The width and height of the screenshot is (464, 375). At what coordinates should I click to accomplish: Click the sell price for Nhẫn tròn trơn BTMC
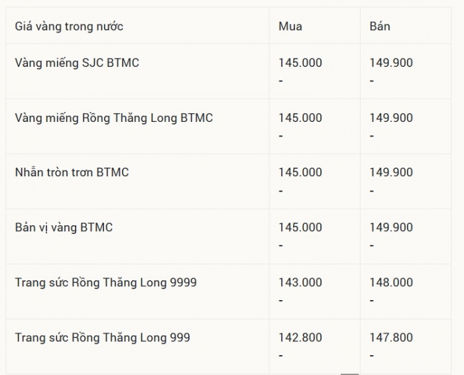click(x=391, y=172)
